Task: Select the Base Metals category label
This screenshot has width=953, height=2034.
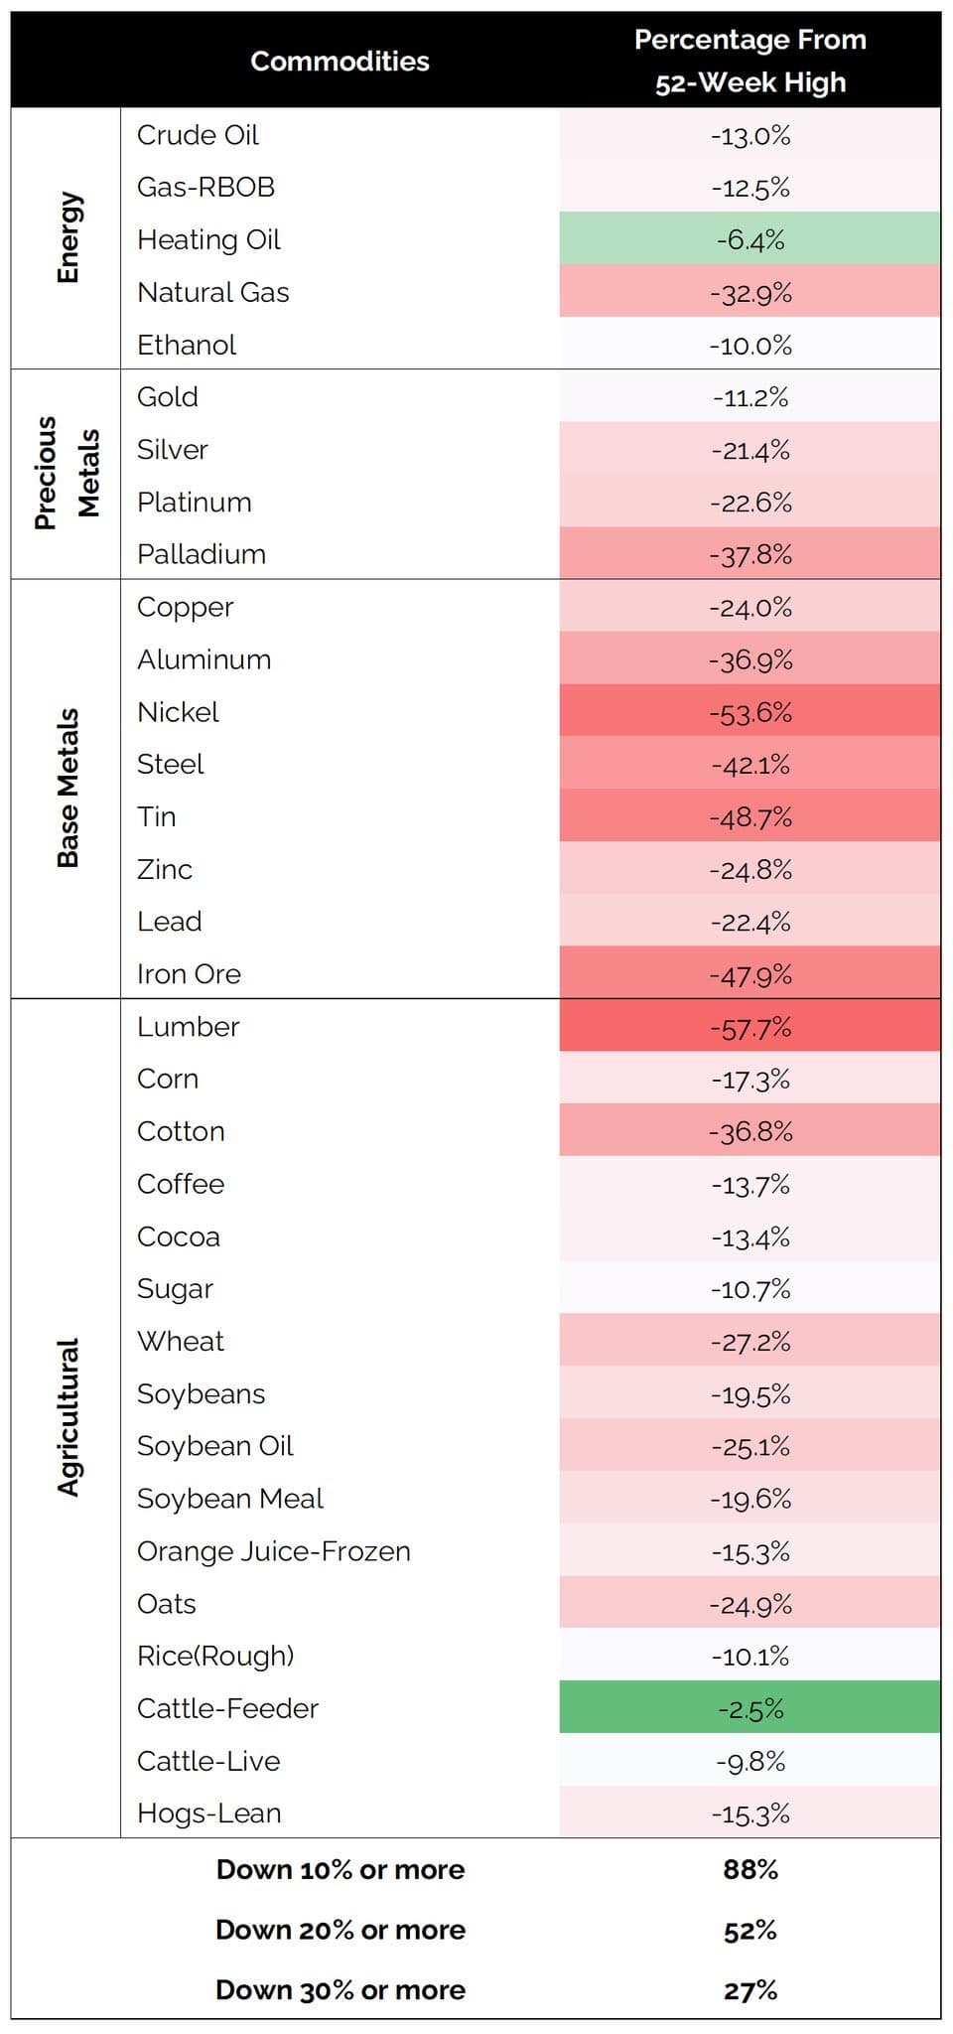Action: click(68, 789)
